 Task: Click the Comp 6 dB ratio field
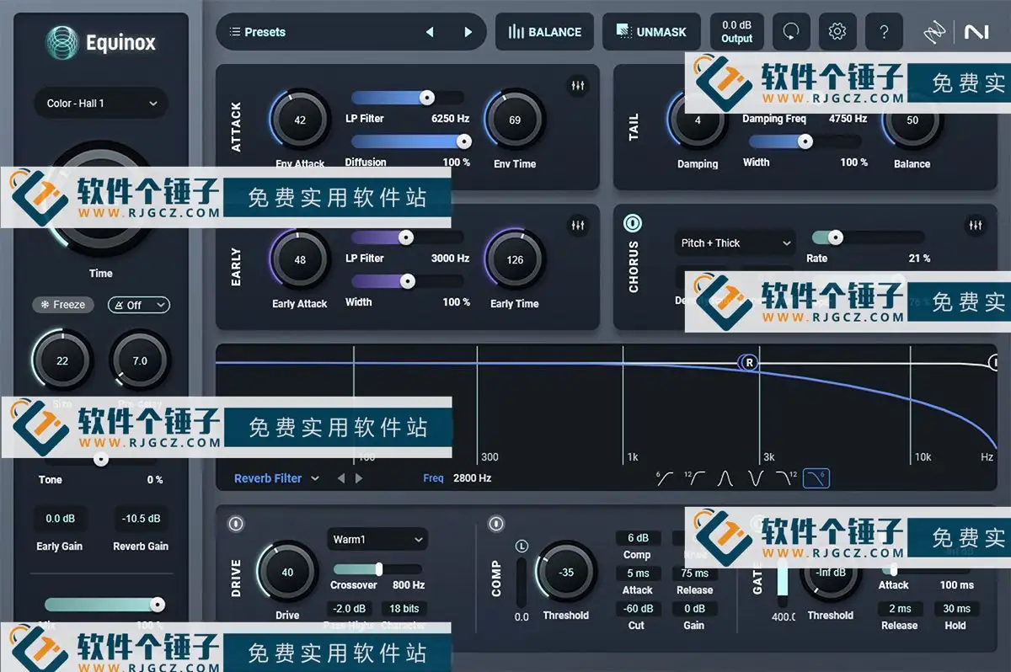click(638, 538)
